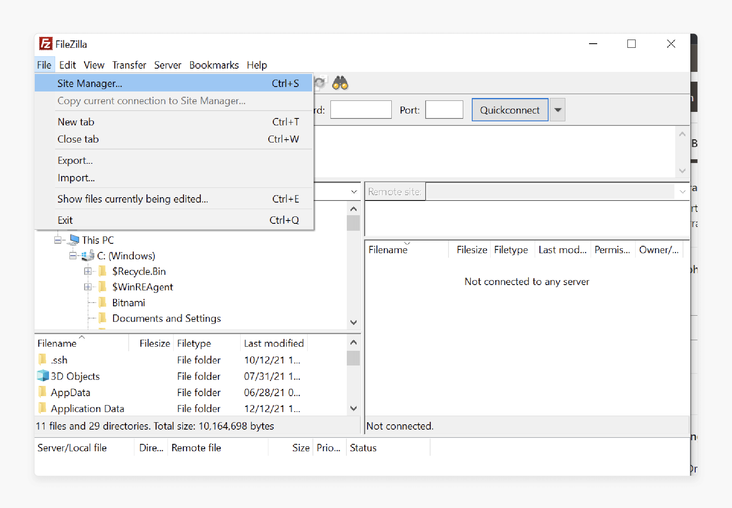This screenshot has height=508, width=732.
Task: Click the Documents and Settings folder icon
Action: [103, 318]
